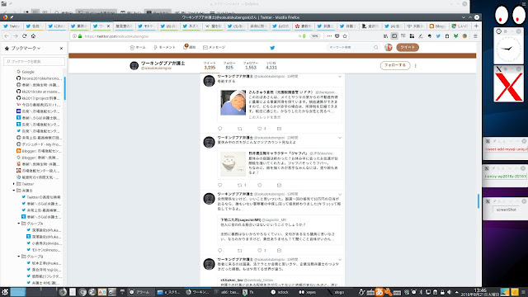Open the home page via house icon
Image resolution: width=528 pixels, height=297 pixels.
pos(33,36)
